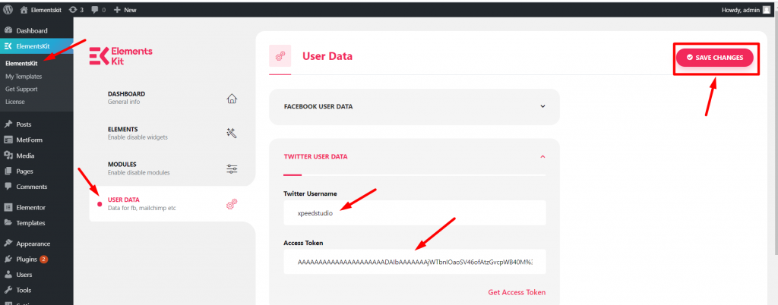The height and width of the screenshot is (305, 778).
Task: Open the Howdy, admin account menu
Action: point(745,9)
